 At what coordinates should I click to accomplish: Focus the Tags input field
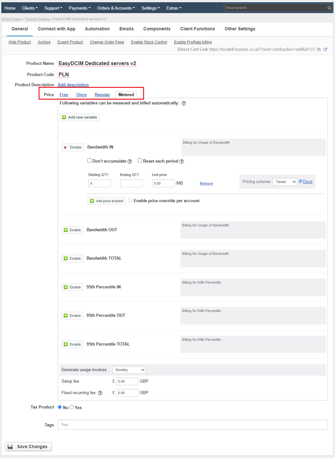coord(193,425)
